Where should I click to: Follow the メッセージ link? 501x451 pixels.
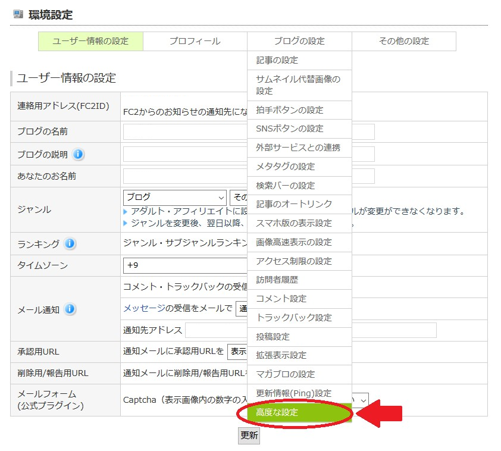click(x=143, y=308)
